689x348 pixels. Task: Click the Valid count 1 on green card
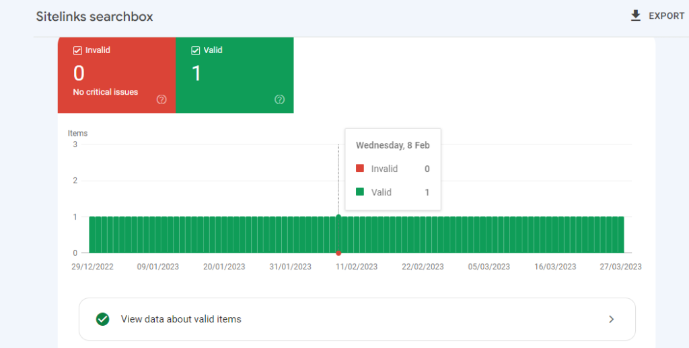pos(196,73)
